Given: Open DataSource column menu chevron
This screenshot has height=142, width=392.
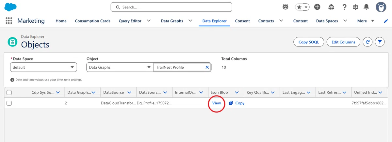Looking at the screenshot, I should tap(129, 93).
